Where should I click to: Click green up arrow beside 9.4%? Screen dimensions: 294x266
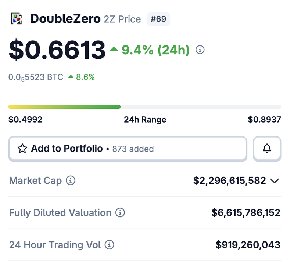[114, 50]
